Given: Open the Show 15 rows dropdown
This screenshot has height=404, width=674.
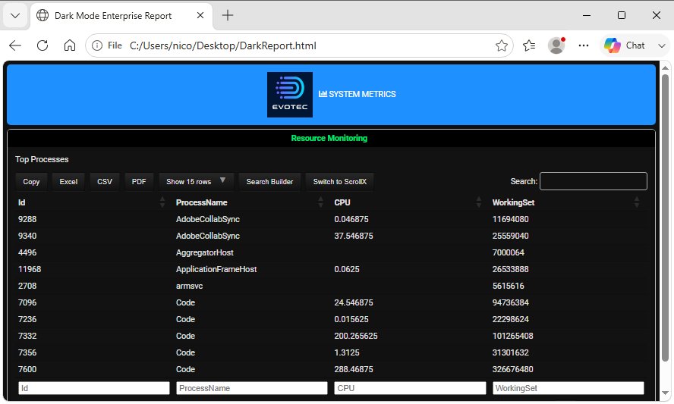Looking at the screenshot, I should click(x=196, y=182).
